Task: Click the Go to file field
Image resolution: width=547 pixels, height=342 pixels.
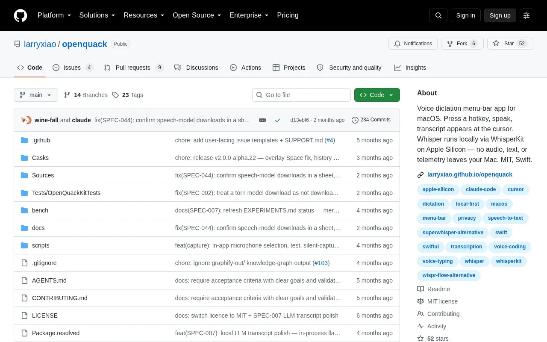Action: pyautogui.click(x=301, y=95)
